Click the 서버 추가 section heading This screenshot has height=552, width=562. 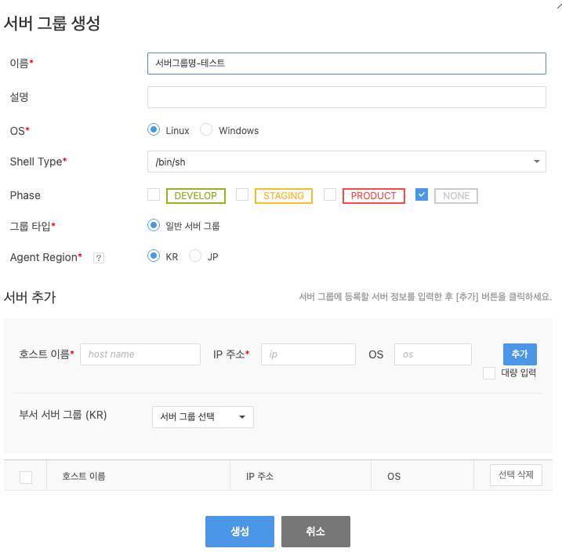[30, 297]
